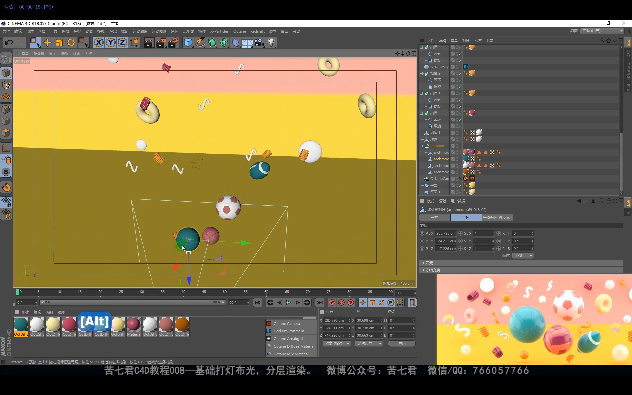632x395 pixels.
Task: Toggle the X axis lock icon
Action: pyautogui.click(x=98, y=42)
